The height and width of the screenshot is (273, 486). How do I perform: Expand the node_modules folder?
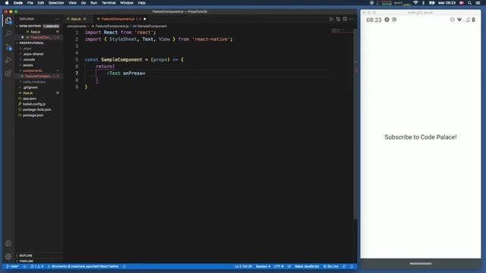point(33,82)
